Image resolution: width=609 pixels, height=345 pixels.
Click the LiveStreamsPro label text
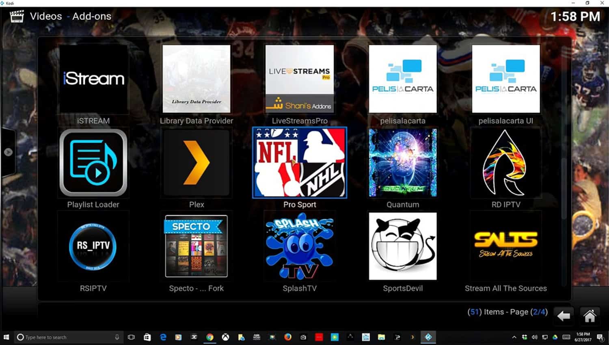300,121
